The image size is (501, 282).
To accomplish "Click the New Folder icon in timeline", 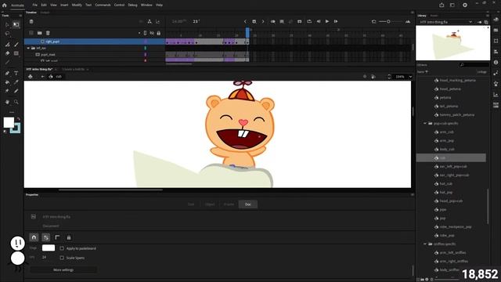I will (x=40, y=33).
